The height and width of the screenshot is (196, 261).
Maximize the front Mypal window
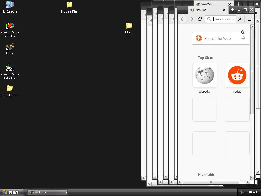click(x=245, y=10)
